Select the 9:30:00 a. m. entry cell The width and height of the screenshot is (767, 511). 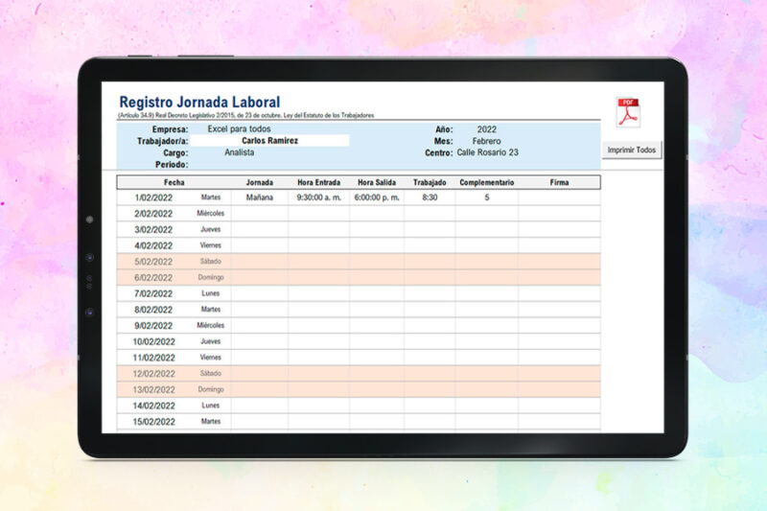coord(319,197)
